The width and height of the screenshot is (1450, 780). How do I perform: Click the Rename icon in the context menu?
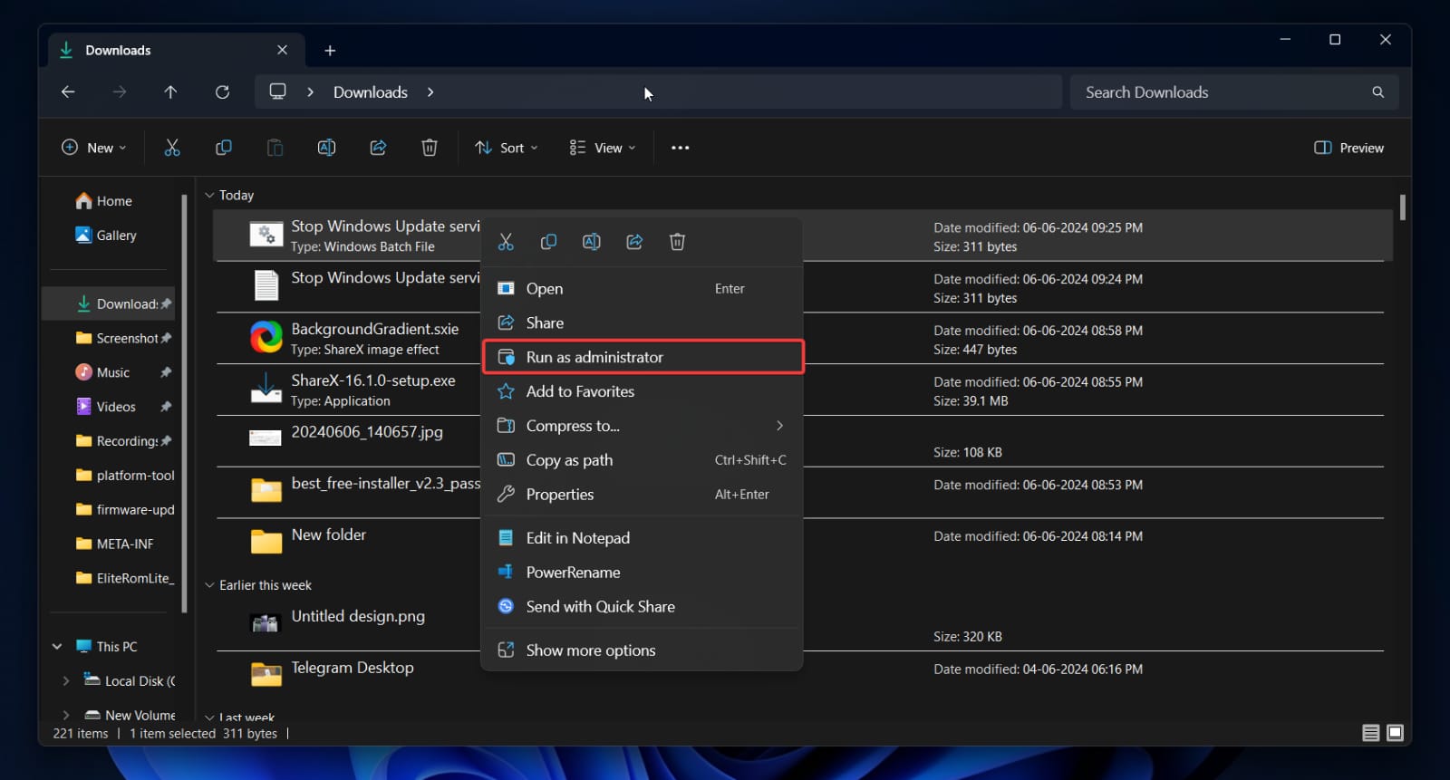tap(592, 242)
